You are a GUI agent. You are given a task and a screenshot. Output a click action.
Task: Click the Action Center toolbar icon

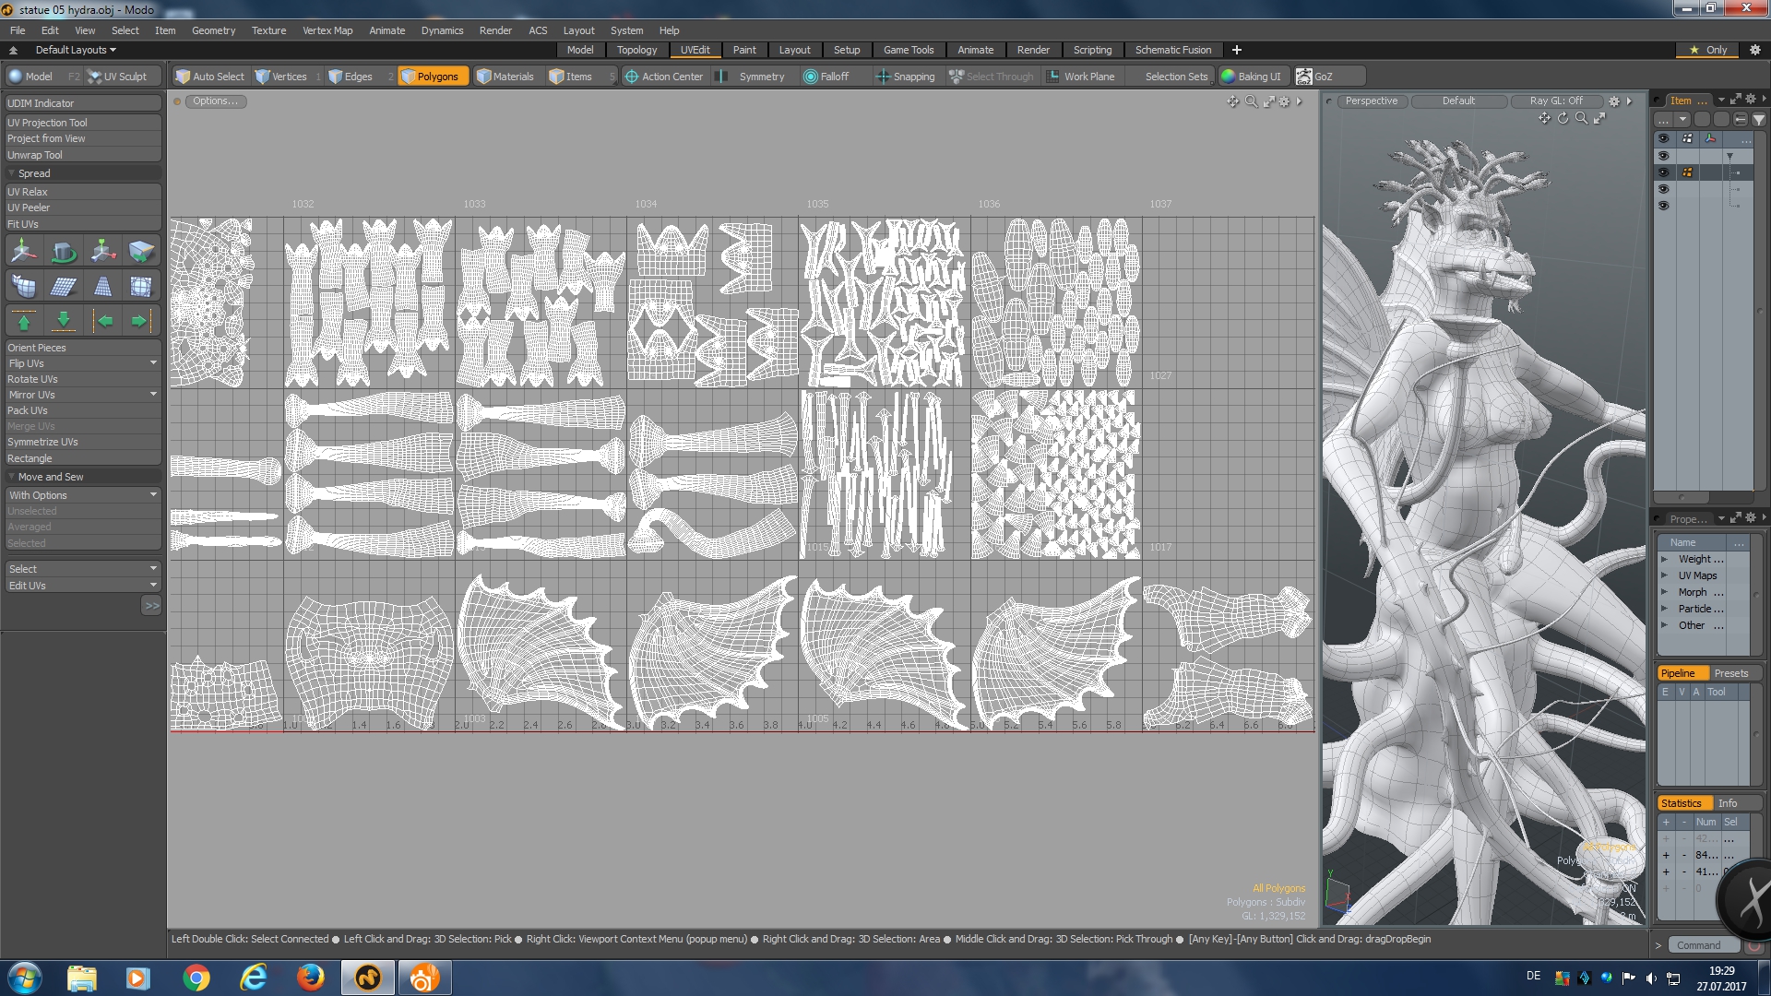[x=632, y=77]
